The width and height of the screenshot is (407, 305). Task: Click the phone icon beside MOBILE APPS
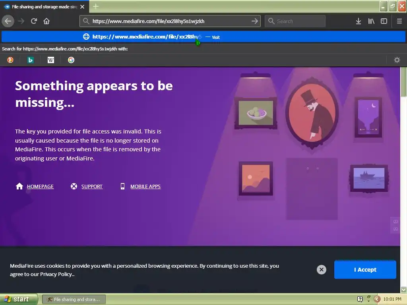(122, 186)
